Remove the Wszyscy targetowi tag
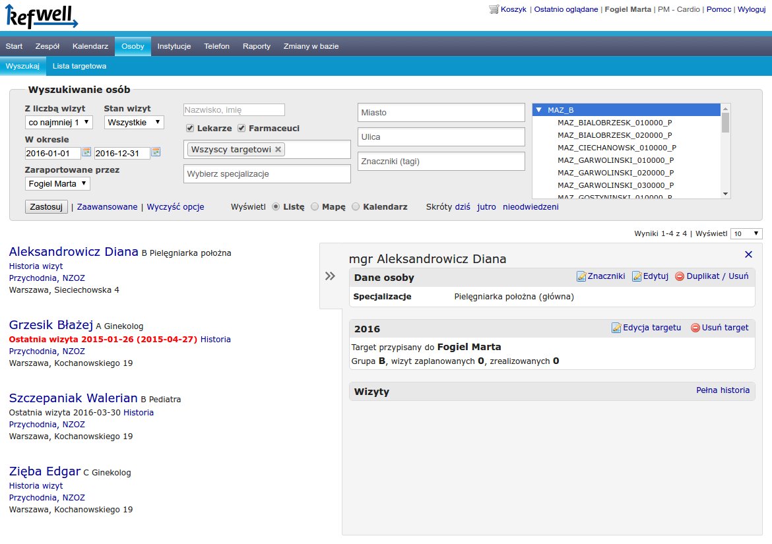772x544 pixels. (278, 150)
